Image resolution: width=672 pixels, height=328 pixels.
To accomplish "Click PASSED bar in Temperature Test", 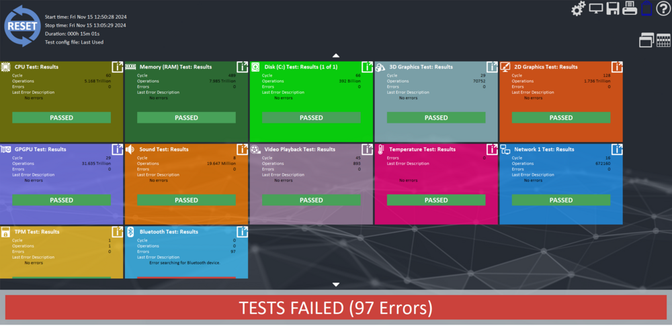I will 436,200.
